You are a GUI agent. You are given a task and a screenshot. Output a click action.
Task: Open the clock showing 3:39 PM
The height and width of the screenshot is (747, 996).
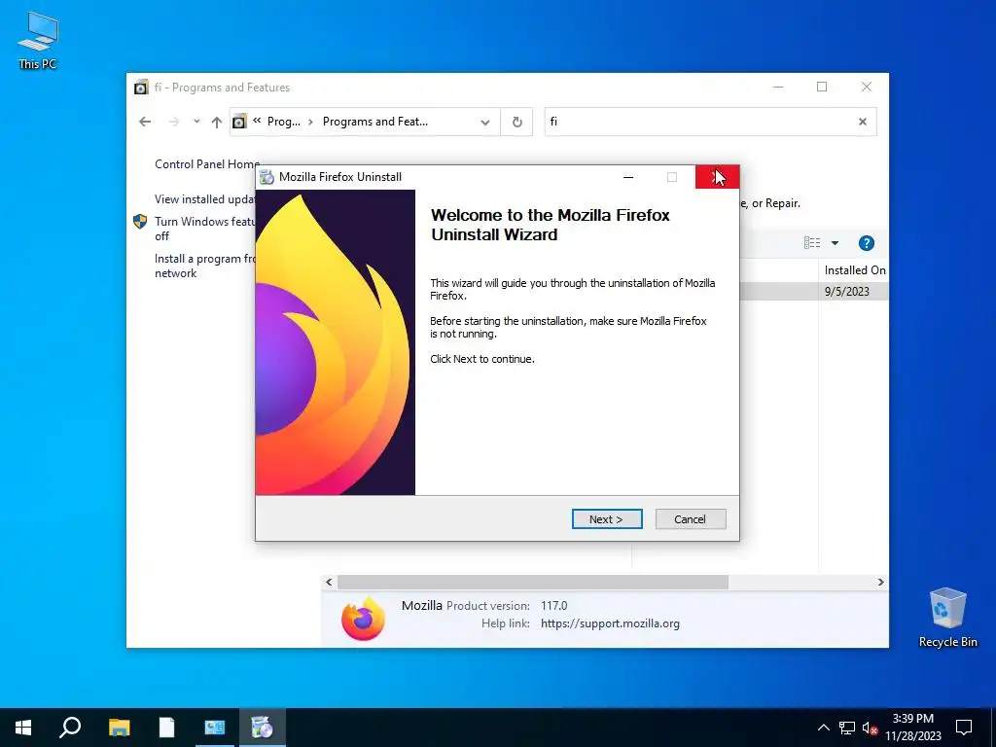pos(912,728)
